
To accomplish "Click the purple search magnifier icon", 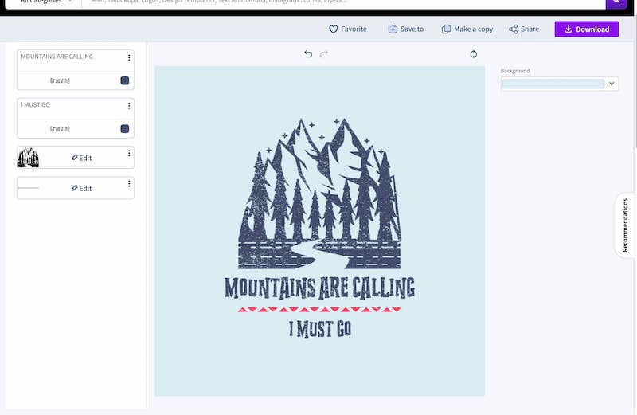I will point(616,2).
